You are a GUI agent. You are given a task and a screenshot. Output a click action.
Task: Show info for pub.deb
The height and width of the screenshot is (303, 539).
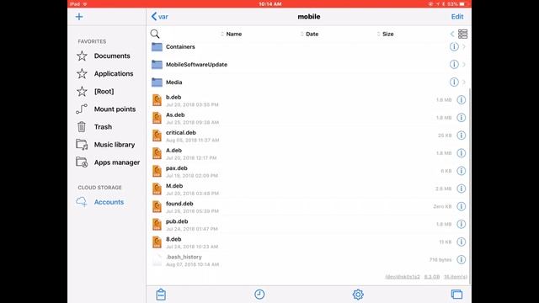point(461,224)
